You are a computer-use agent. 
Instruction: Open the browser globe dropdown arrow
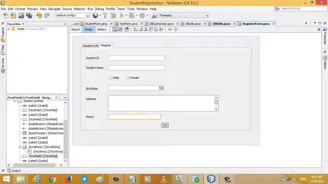pyautogui.click(x=100, y=15)
